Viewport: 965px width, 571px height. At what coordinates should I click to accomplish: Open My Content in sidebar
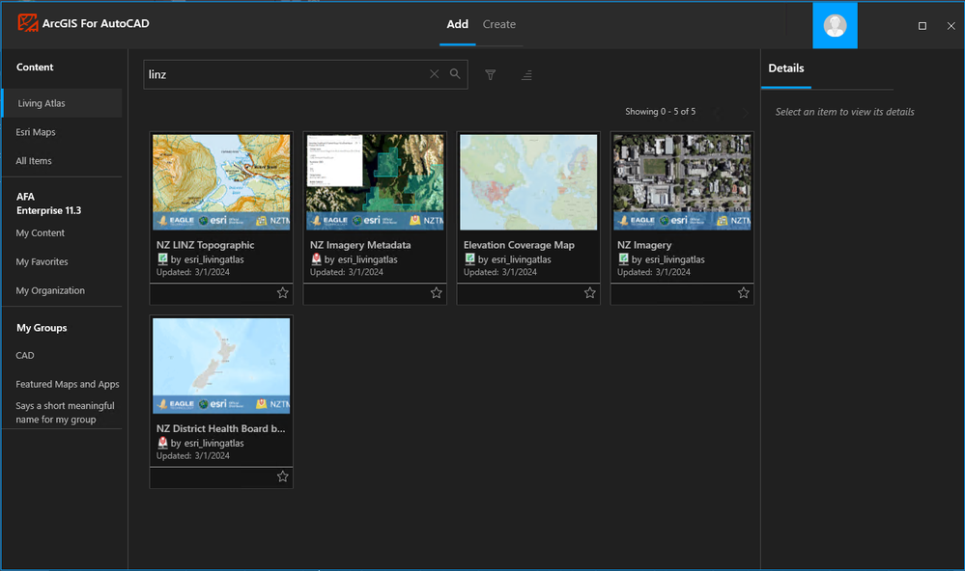40,233
